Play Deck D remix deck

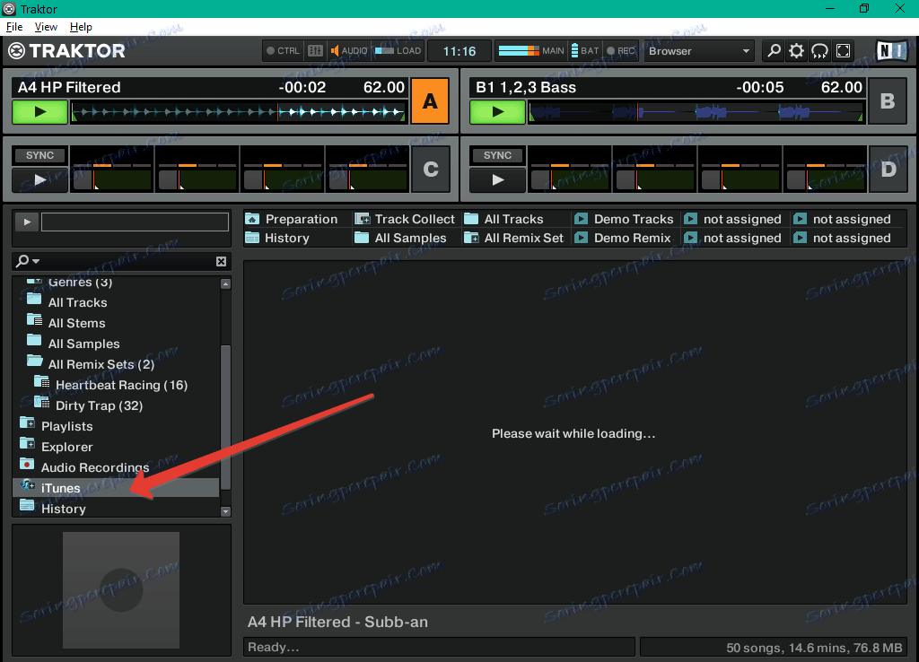click(497, 180)
